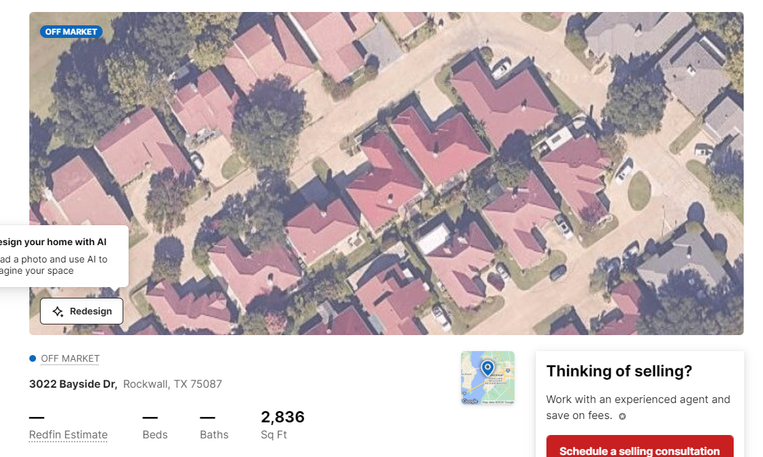This screenshot has width=763, height=457.
Task: Click the Google logo in the mini map
Action: tap(470, 401)
